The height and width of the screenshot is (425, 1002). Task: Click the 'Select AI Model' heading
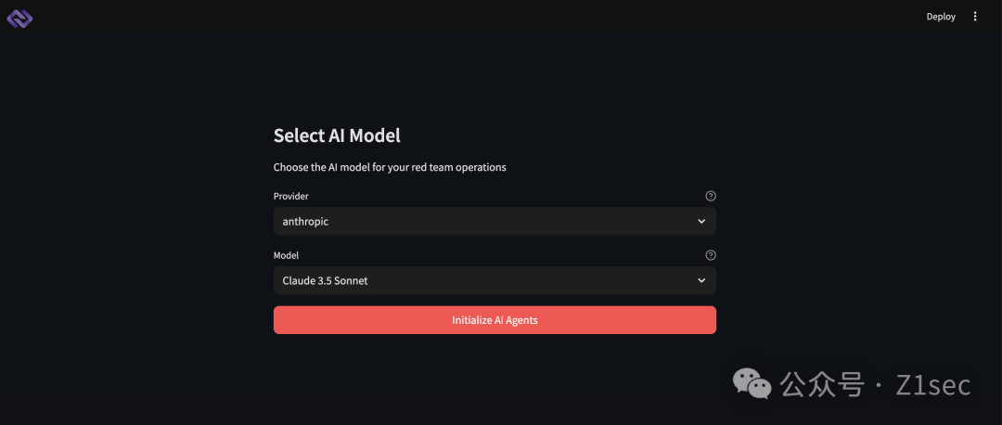click(x=337, y=135)
